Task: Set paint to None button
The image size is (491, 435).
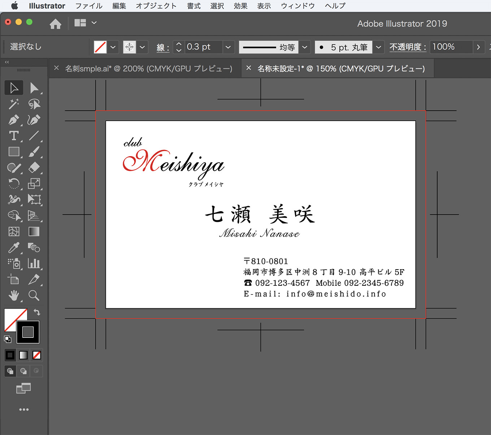Action: click(37, 355)
